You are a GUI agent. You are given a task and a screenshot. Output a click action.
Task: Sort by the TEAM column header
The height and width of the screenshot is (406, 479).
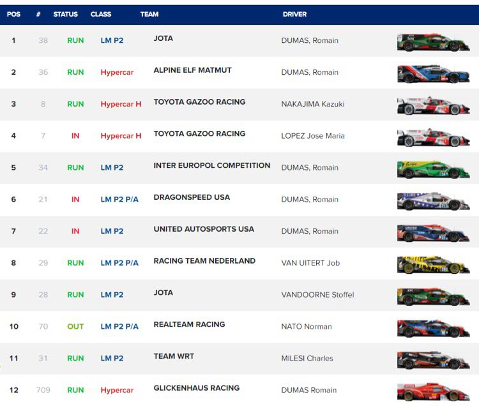(149, 14)
